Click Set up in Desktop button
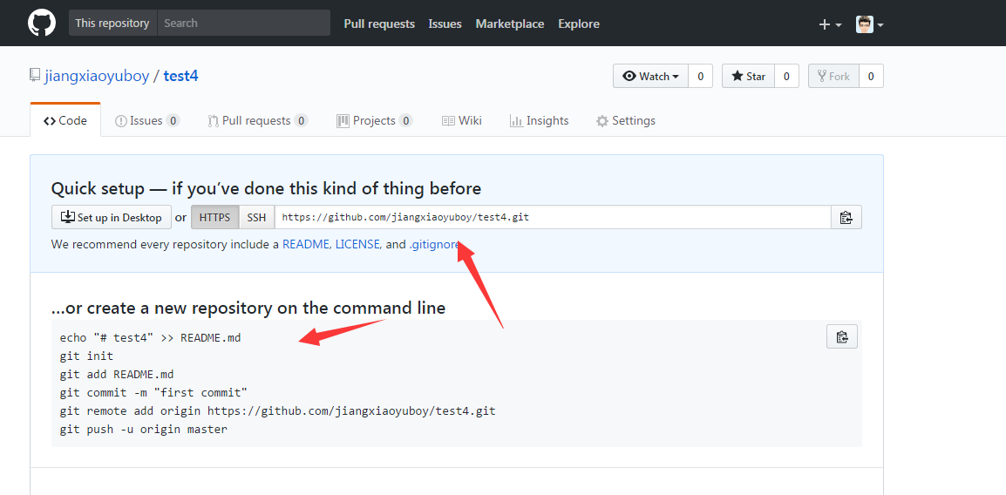Viewport: 1006px width, 495px height. (x=112, y=217)
